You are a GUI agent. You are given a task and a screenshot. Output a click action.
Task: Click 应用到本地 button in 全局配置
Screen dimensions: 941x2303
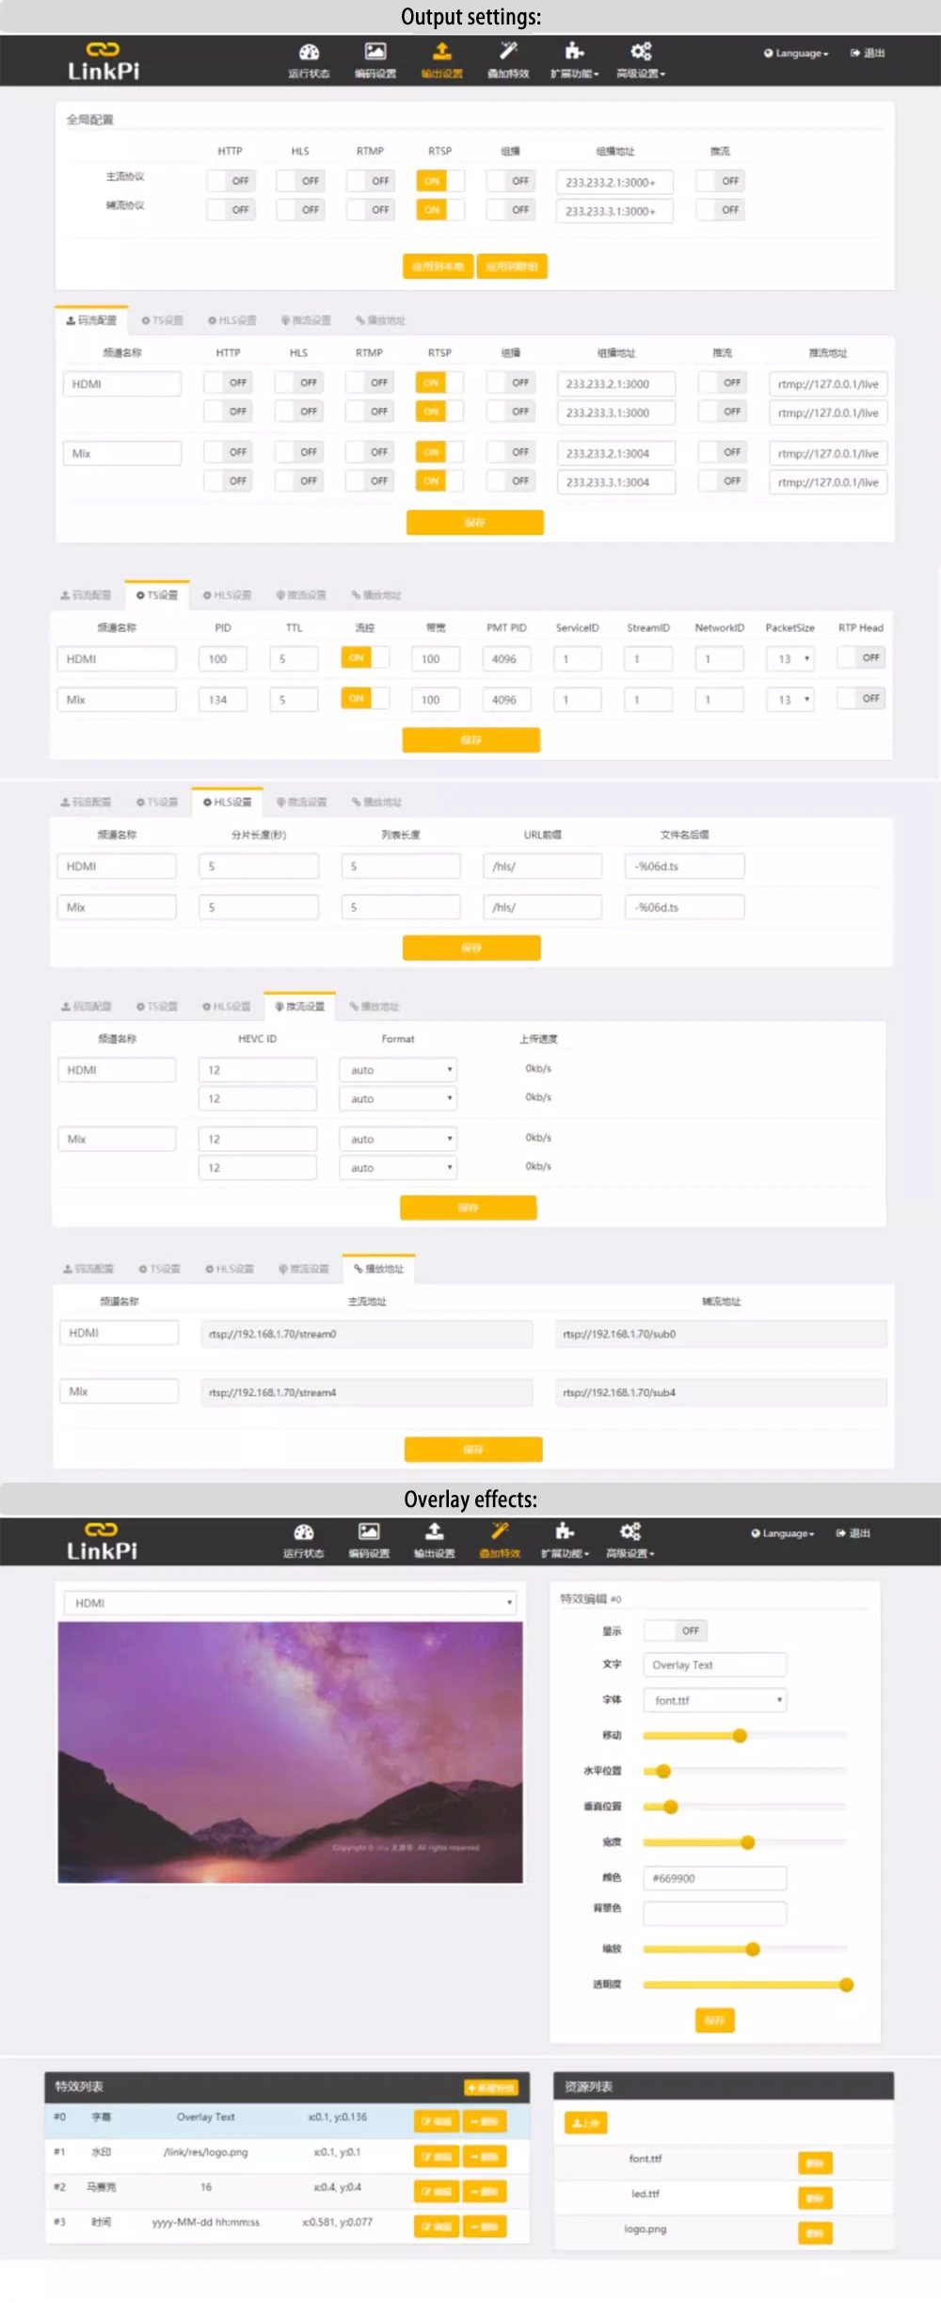439,267
